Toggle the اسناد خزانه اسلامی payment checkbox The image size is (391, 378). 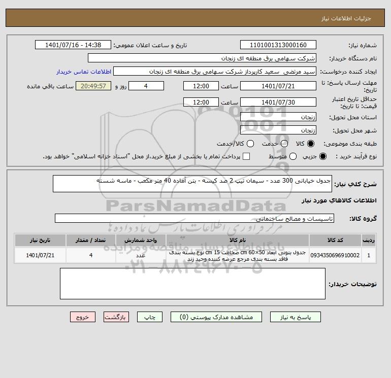pos(246,156)
